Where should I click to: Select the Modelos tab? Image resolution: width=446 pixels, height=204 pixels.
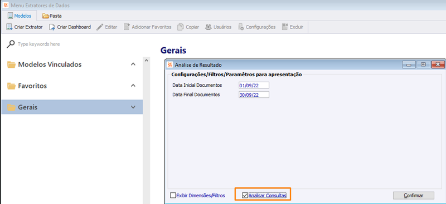(x=20, y=16)
